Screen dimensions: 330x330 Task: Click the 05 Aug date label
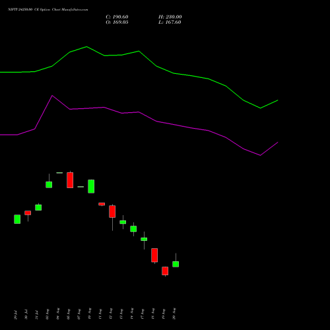(x=68, y=313)
